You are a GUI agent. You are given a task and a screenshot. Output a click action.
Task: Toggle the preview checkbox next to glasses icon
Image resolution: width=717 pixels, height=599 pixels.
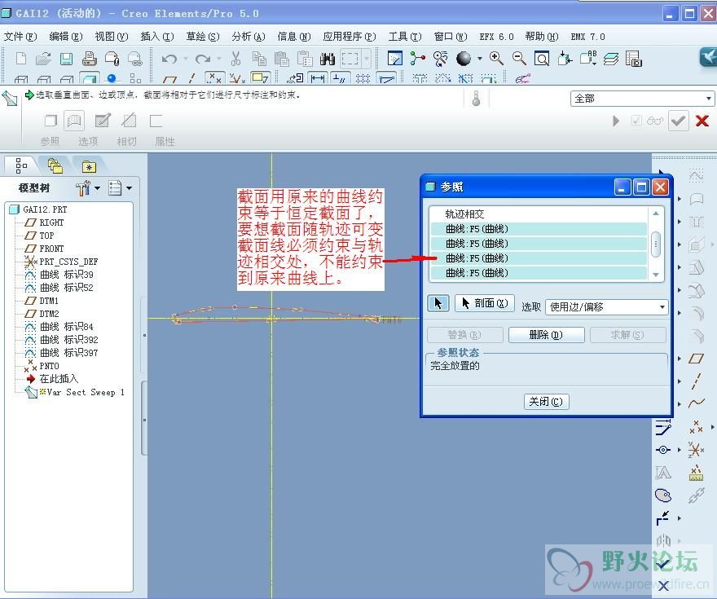[636, 121]
